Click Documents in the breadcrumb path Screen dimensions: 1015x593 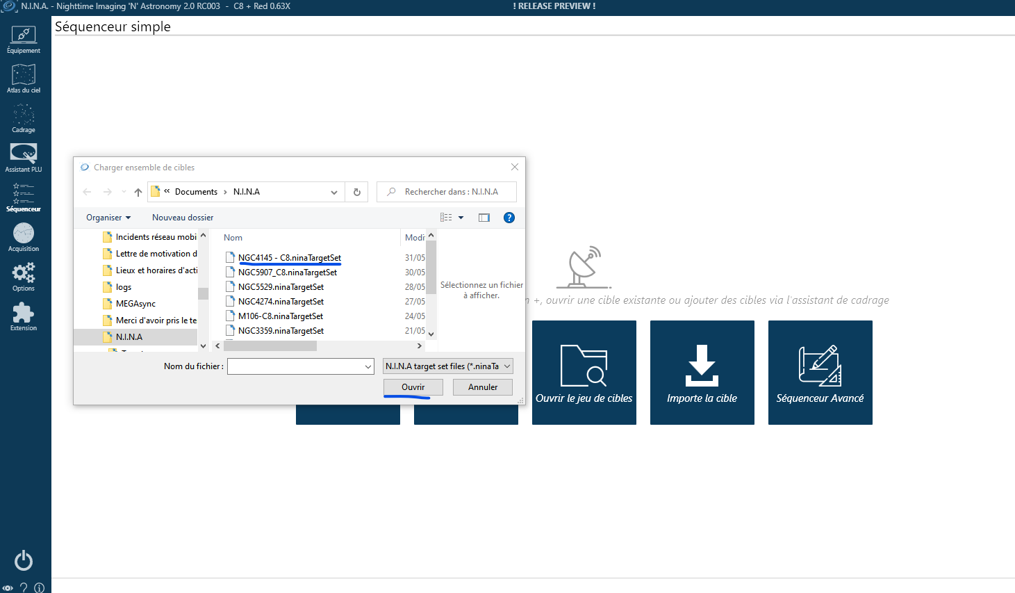(x=196, y=192)
